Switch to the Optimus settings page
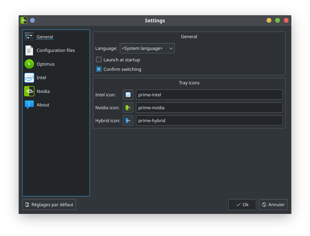 coord(45,64)
